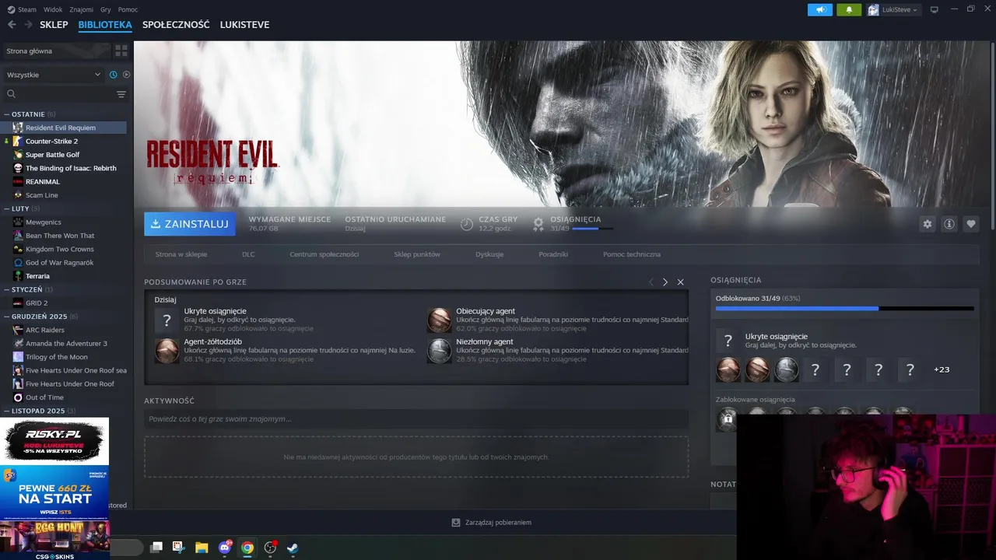Open the Widok menu
Image resolution: width=996 pixels, height=560 pixels.
(x=53, y=9)
